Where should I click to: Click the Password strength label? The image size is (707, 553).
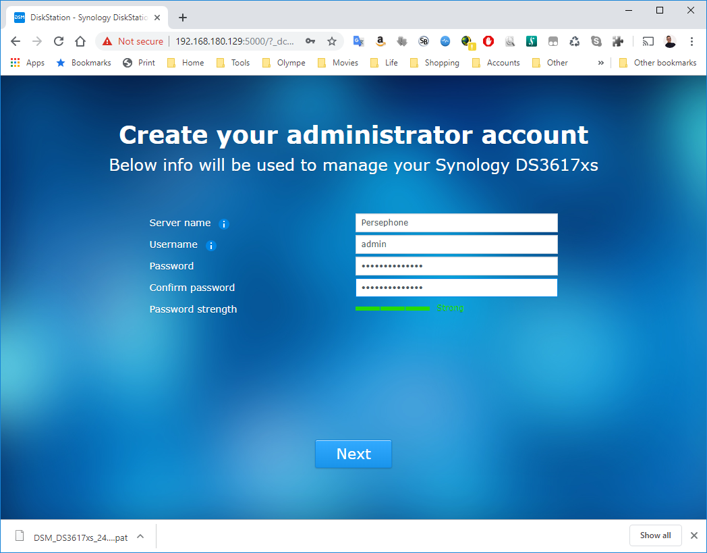tap(193, 309)
